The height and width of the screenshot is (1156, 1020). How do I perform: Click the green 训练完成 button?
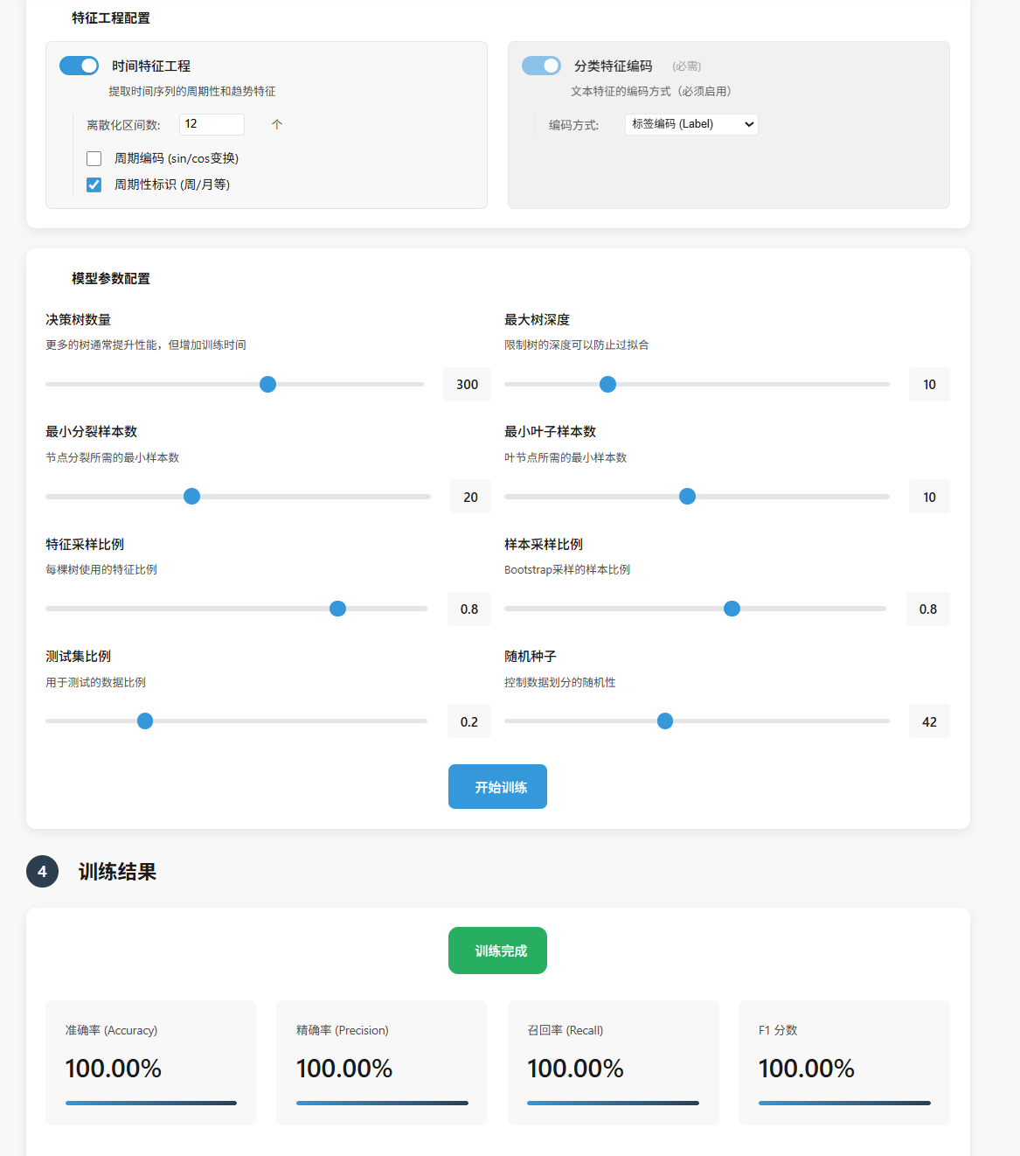point(497,951)
